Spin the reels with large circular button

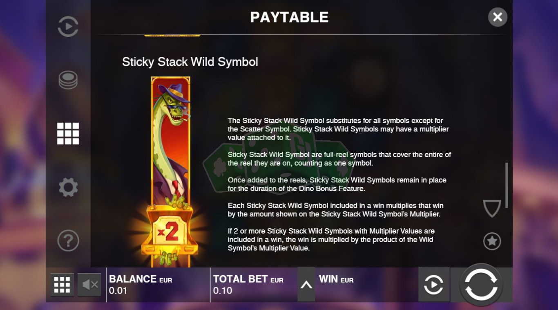pos(481,285)
